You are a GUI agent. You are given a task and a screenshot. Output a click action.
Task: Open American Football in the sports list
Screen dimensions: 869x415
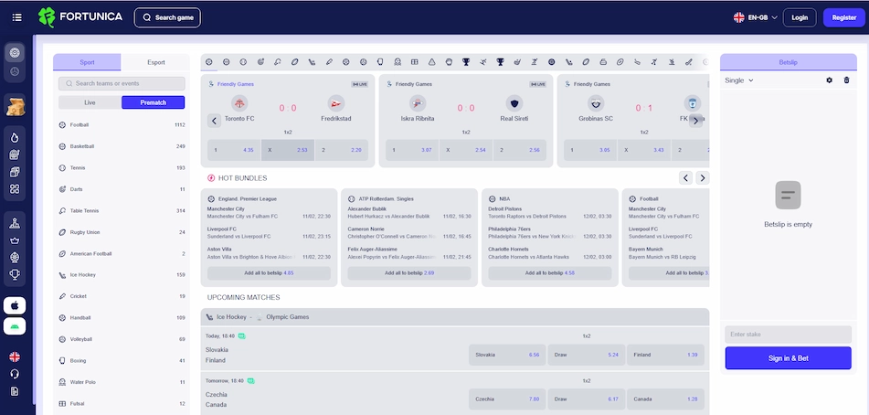[122, 254]
